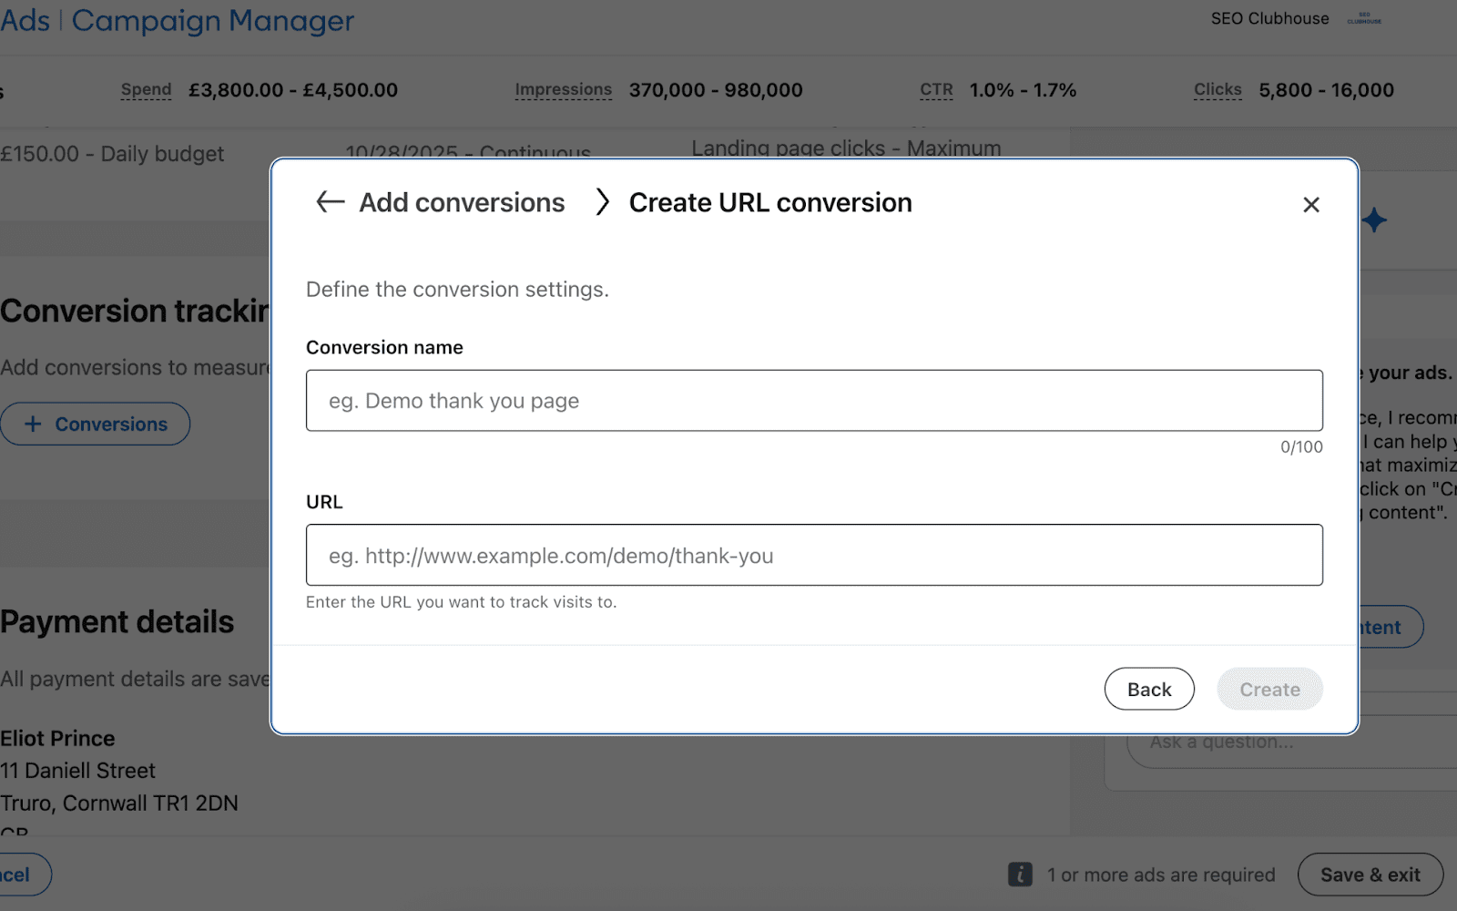This screenshot has height=911, width=1457.
Task: Click the Ask a question input field
Action: point(1293,743)
